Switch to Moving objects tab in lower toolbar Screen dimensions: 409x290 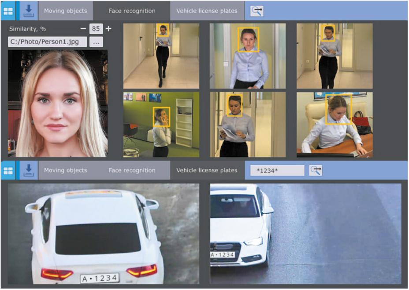point(65,170)
